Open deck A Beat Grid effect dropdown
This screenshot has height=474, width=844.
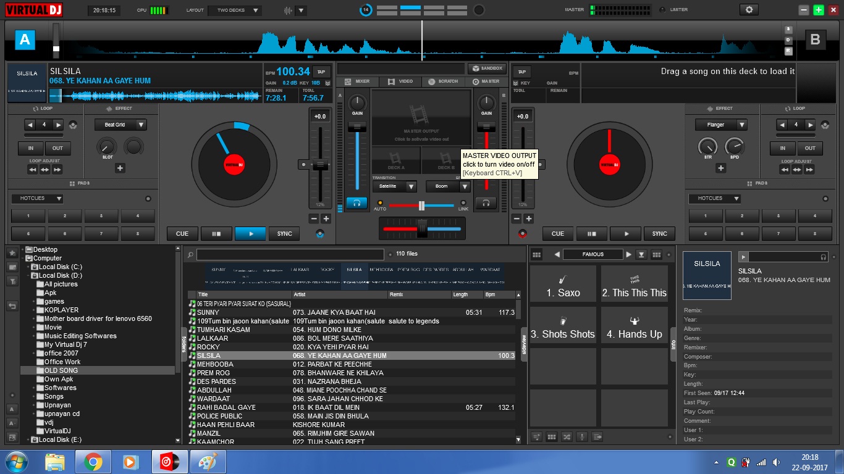120,125
